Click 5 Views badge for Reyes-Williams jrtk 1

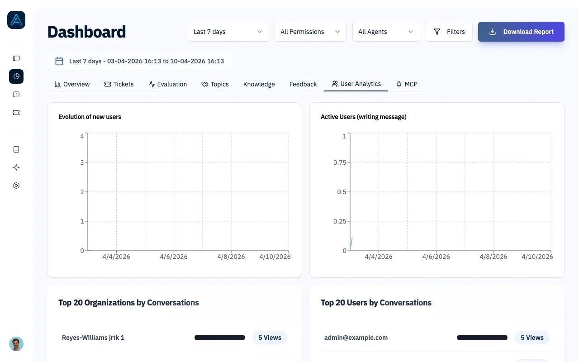coord(270,338)
